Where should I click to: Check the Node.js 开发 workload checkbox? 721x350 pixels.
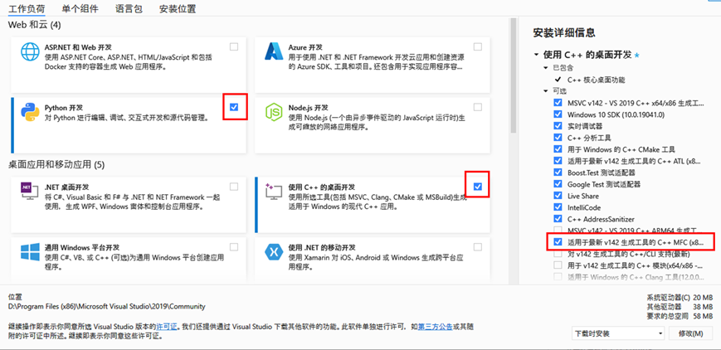click(478, 107)
